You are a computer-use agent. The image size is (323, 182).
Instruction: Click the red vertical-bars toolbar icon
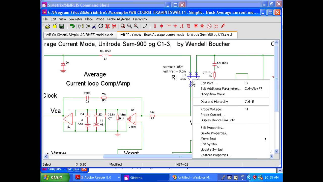tap(107, 26)
